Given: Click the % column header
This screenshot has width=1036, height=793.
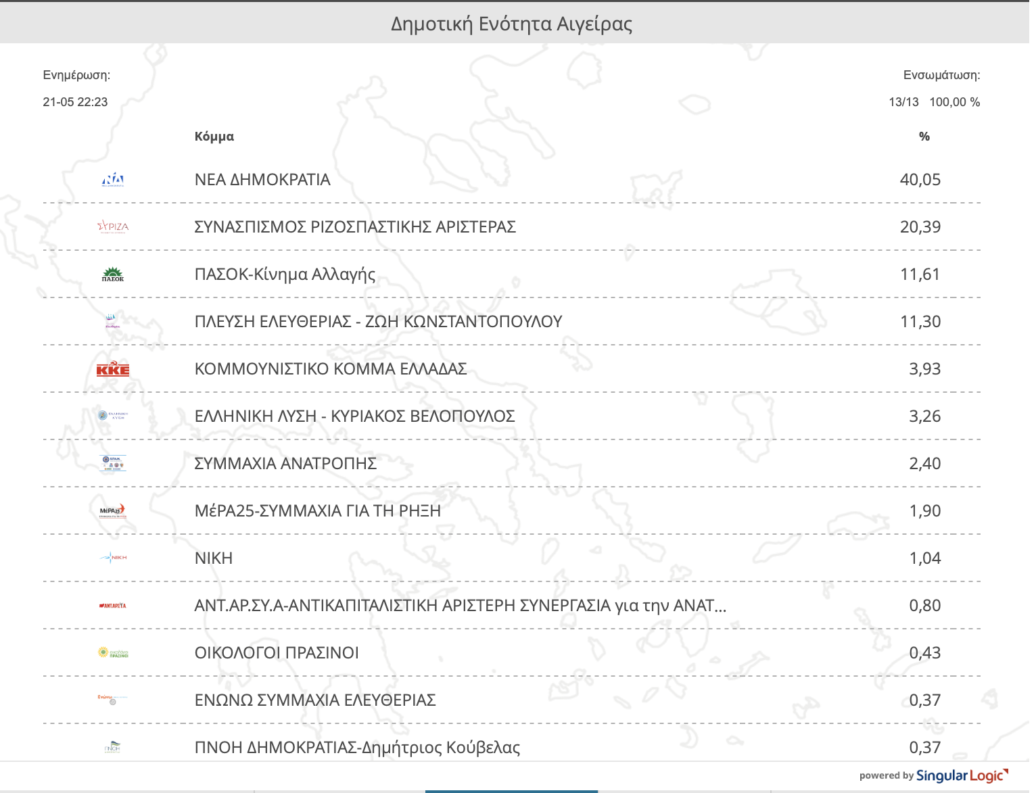Looking at the screenshot, I should point(924,137).
